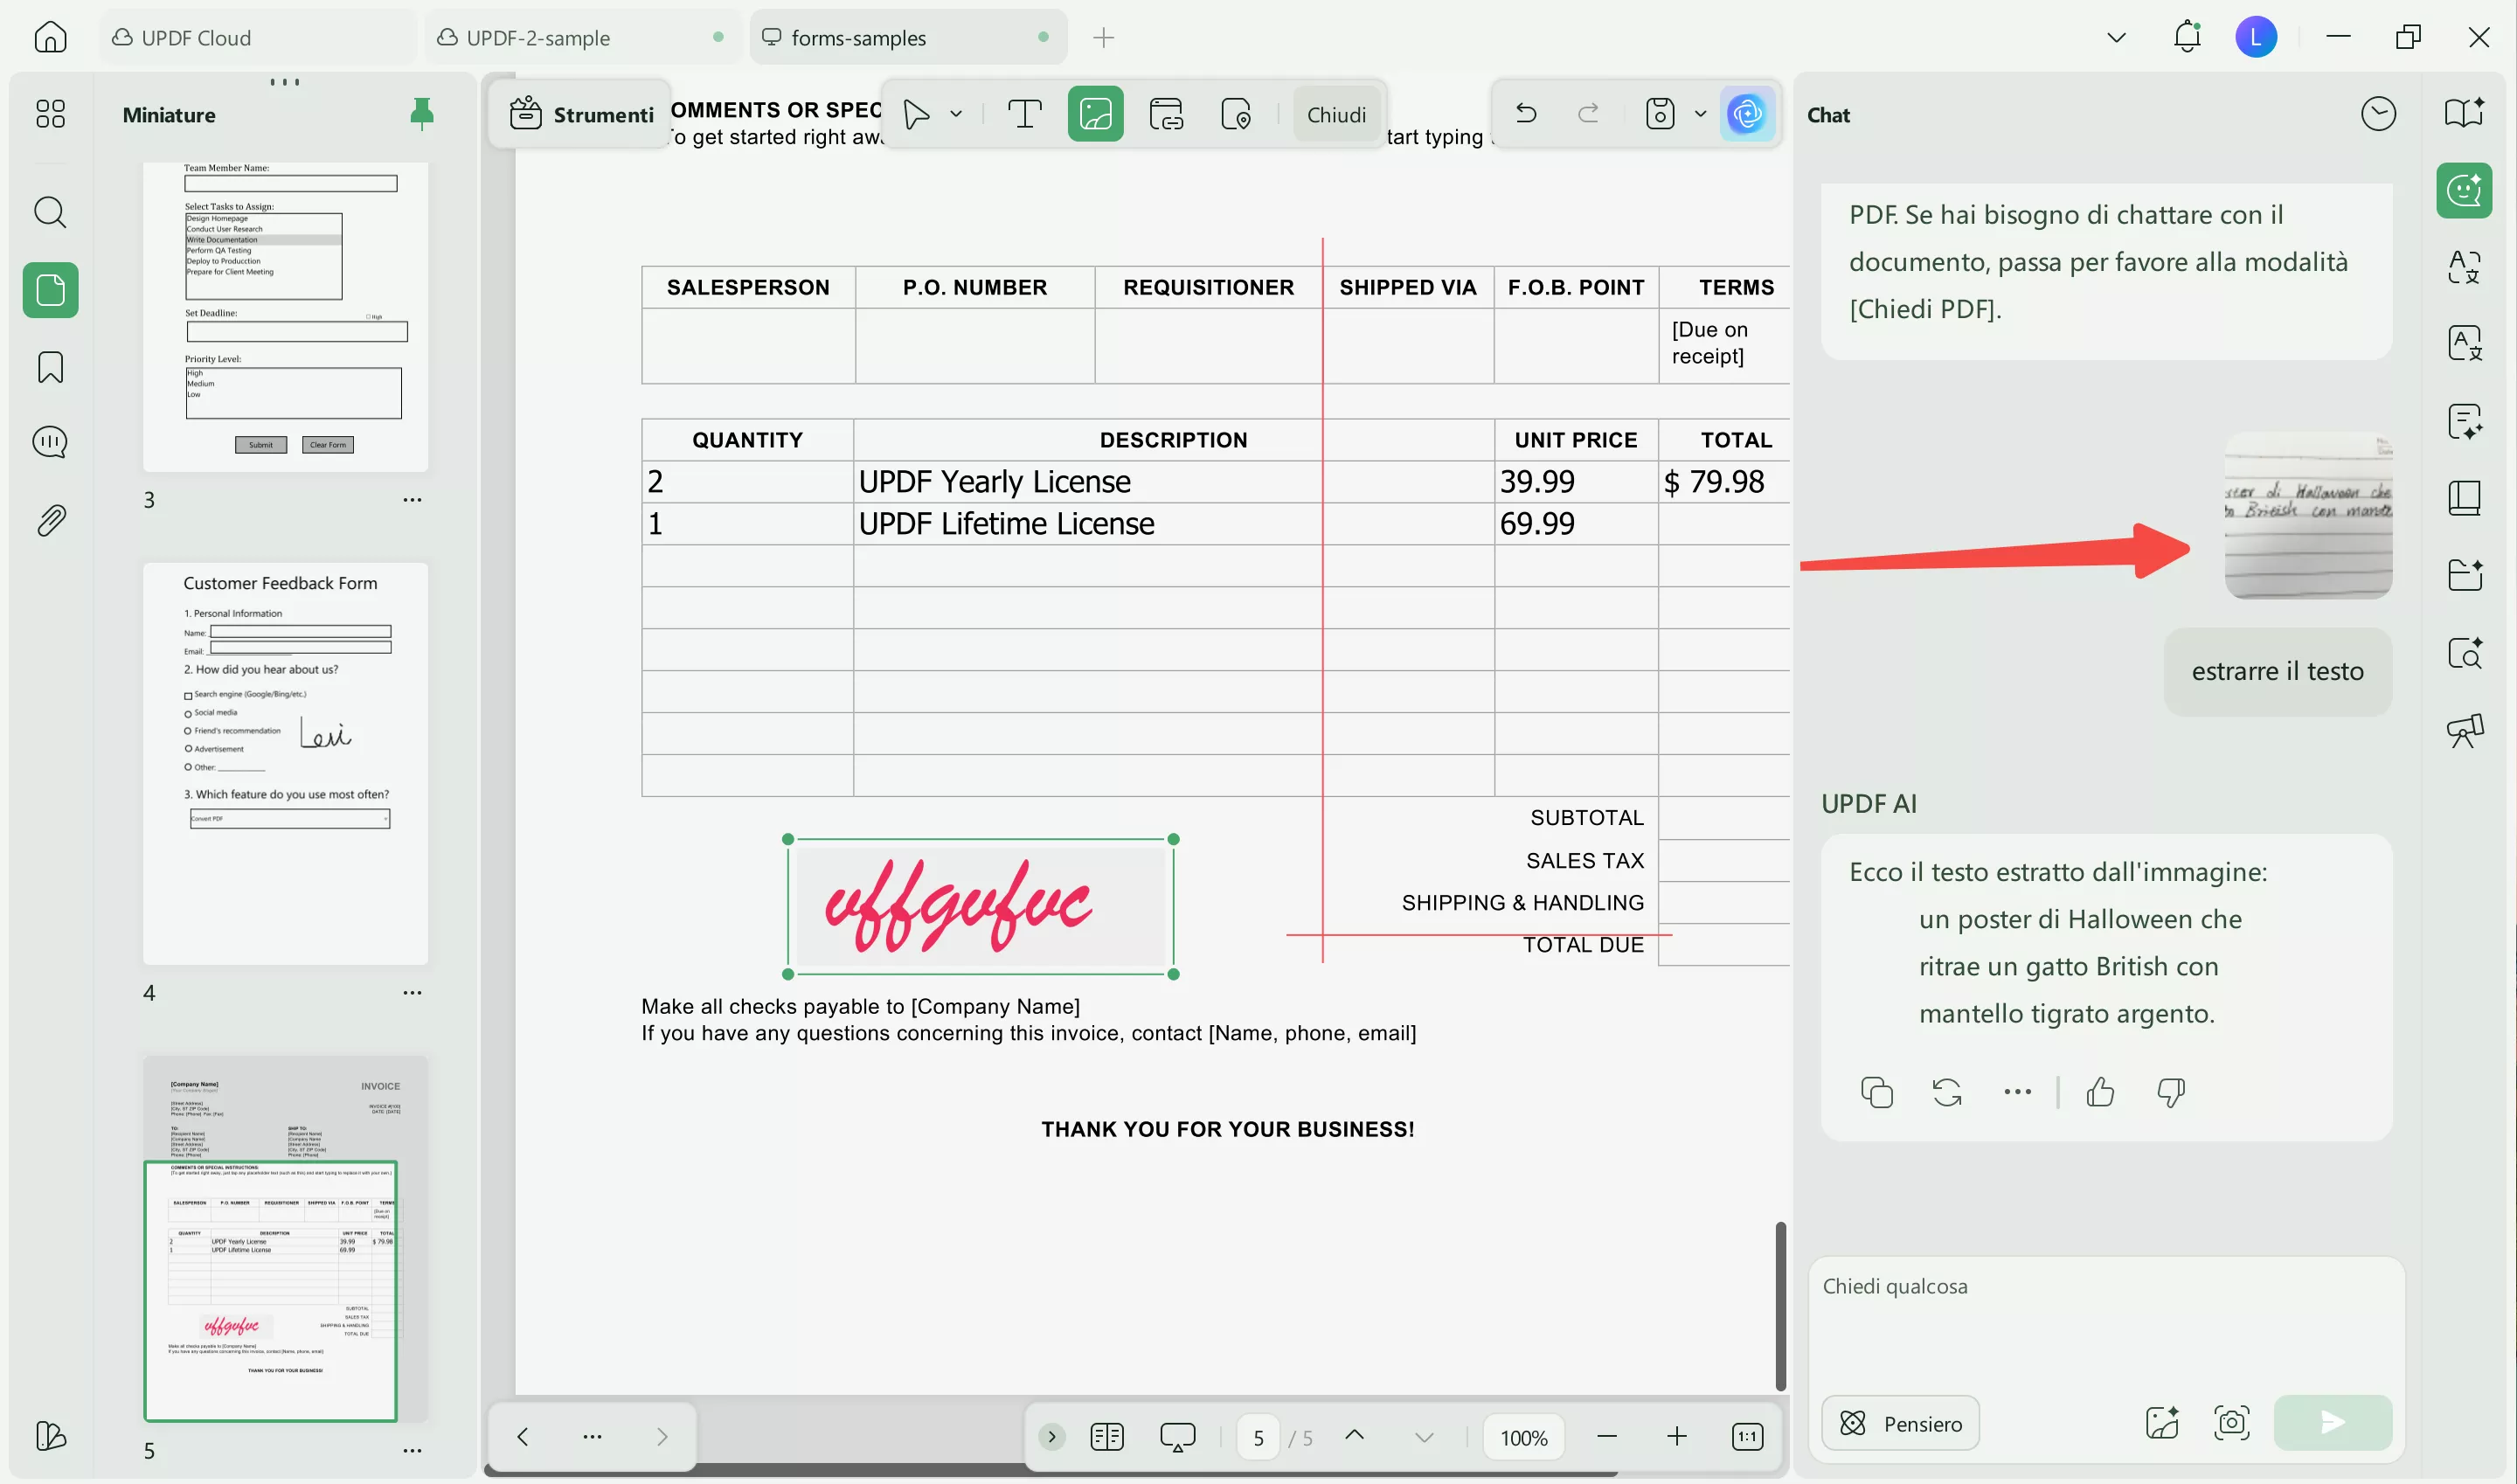
Task: Switch to the UPDF-2-sample tab
Action: tap(538, 38)
